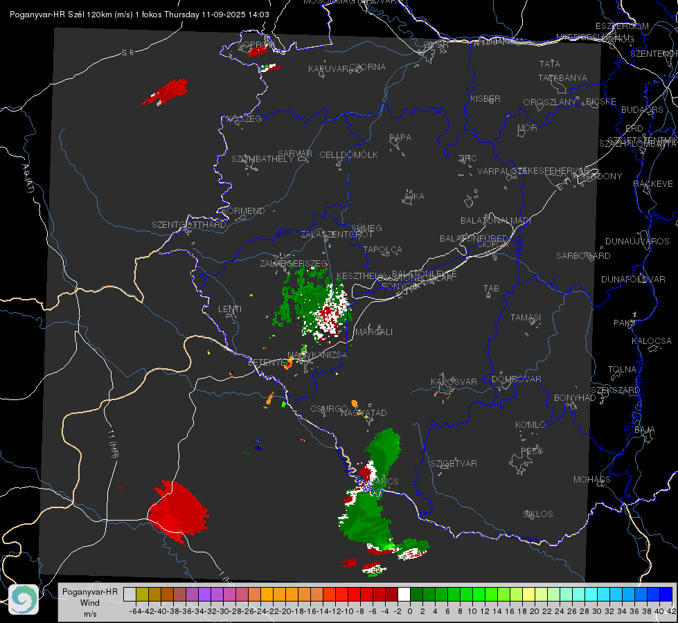Click the KISBER town label

(485, 99)
